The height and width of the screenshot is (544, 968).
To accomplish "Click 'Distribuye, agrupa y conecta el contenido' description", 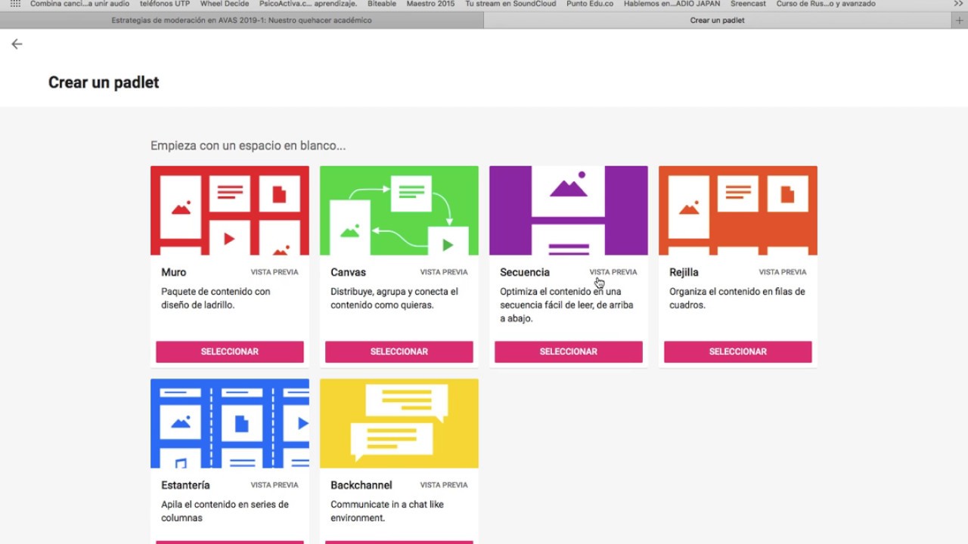I will pyautogui.click(x=394, y=298).
